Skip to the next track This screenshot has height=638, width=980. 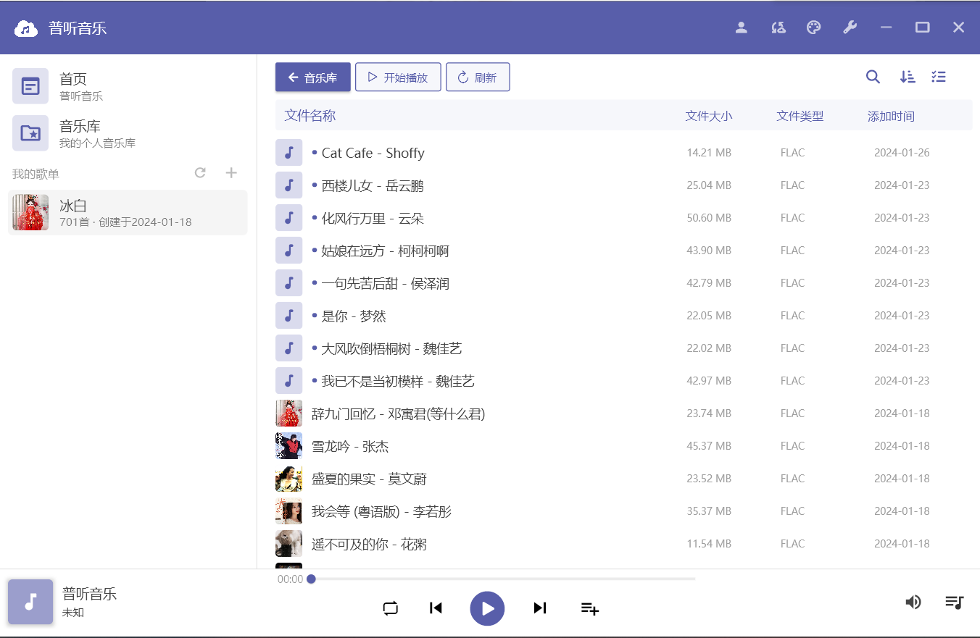pyautogui.click(x=539, y=608)
